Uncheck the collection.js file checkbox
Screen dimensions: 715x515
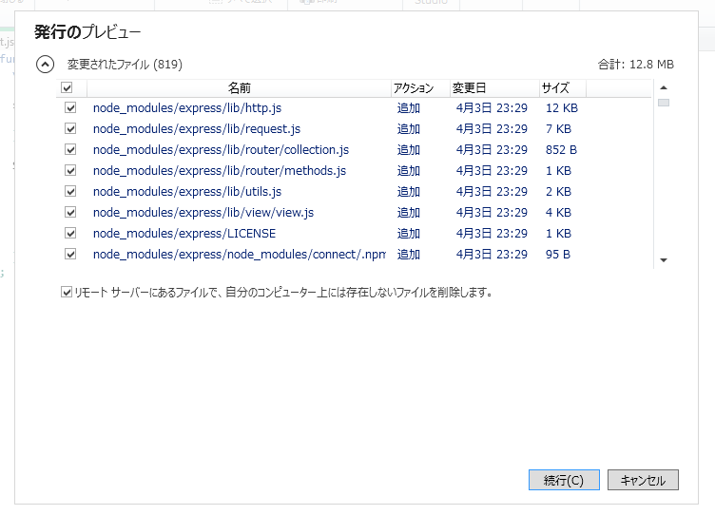pyautogui.click(x=70, y=149)
